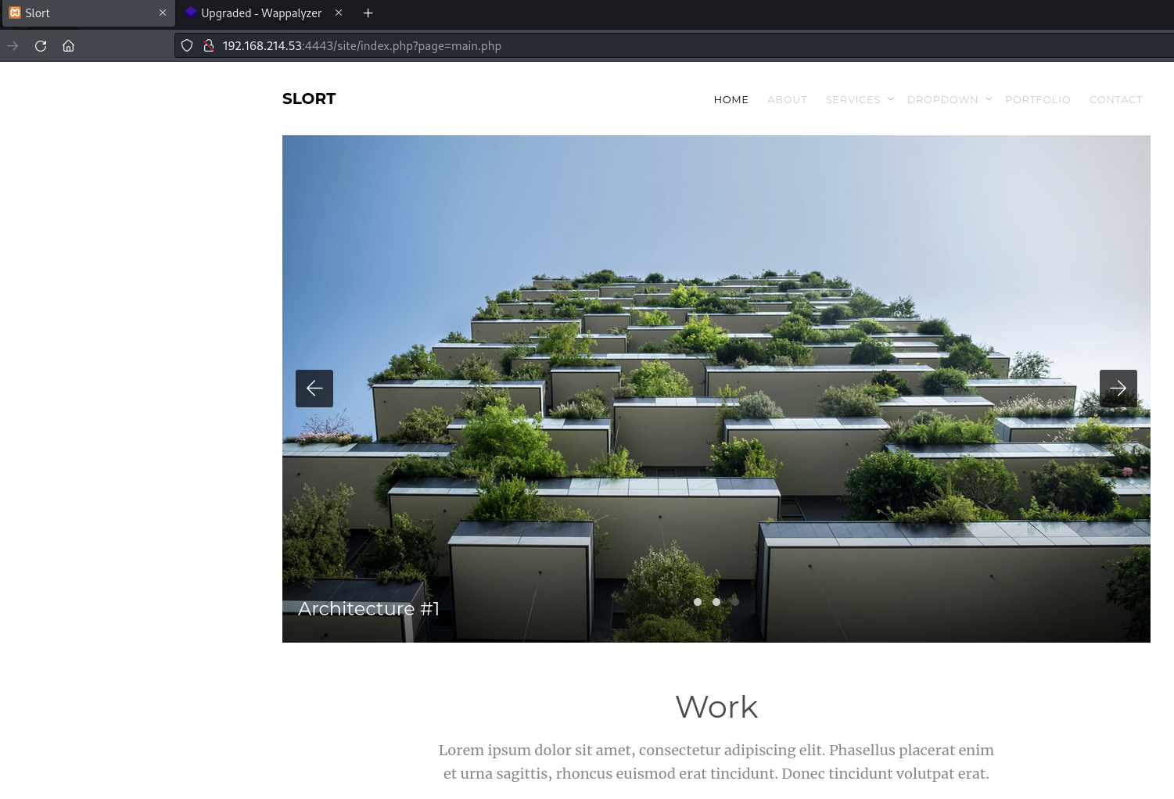Switch to the Upgraded - Wappalyzer tab
The width and height of the screenshot is (1174, 799).
click(x=261, y=13)
